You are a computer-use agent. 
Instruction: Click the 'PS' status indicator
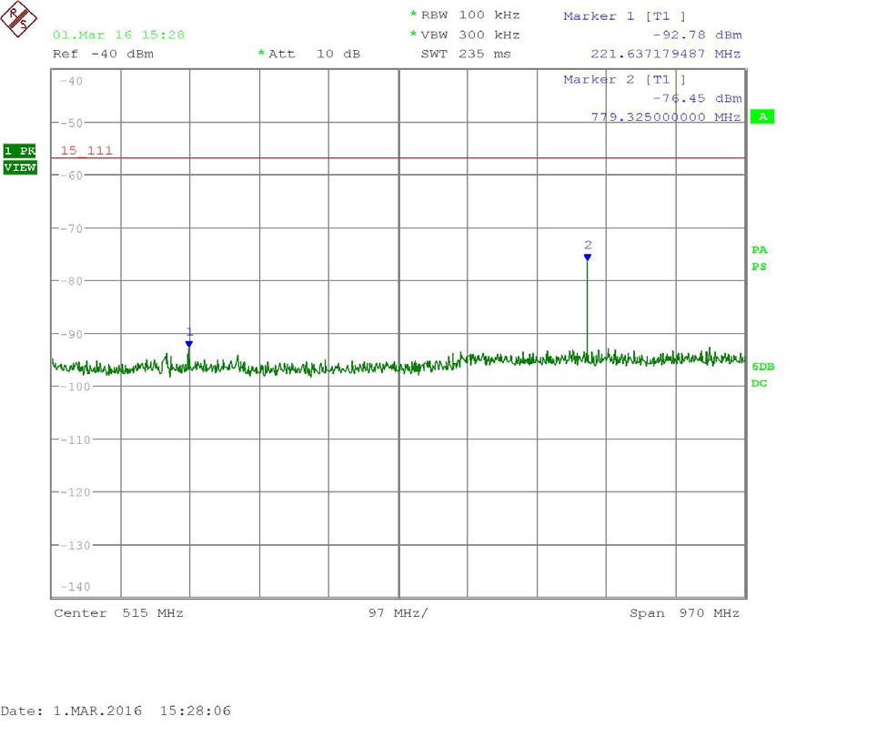[x=759, y=267]
